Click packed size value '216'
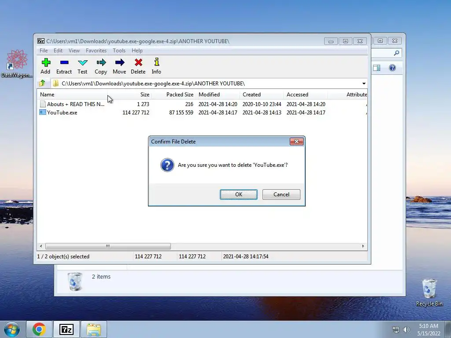This screenshot has height=338, width=451. (x=189, y=104)
